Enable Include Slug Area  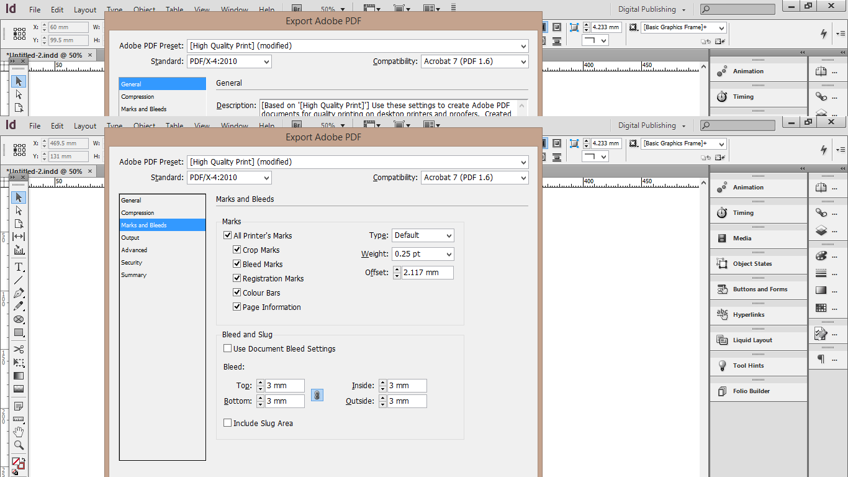(227, 424)
